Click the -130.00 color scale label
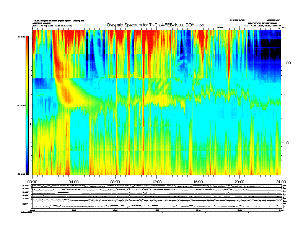303x234 pixels. pos(21,106)
